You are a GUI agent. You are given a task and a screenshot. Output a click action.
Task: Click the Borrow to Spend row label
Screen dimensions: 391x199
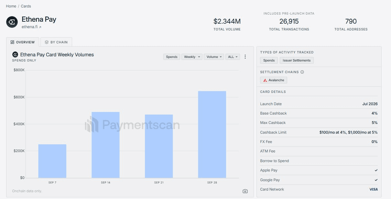275,161
